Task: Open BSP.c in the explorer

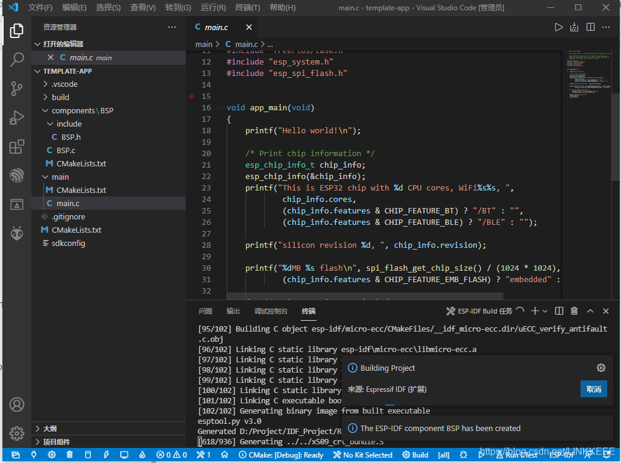Action: coord(108,151)
